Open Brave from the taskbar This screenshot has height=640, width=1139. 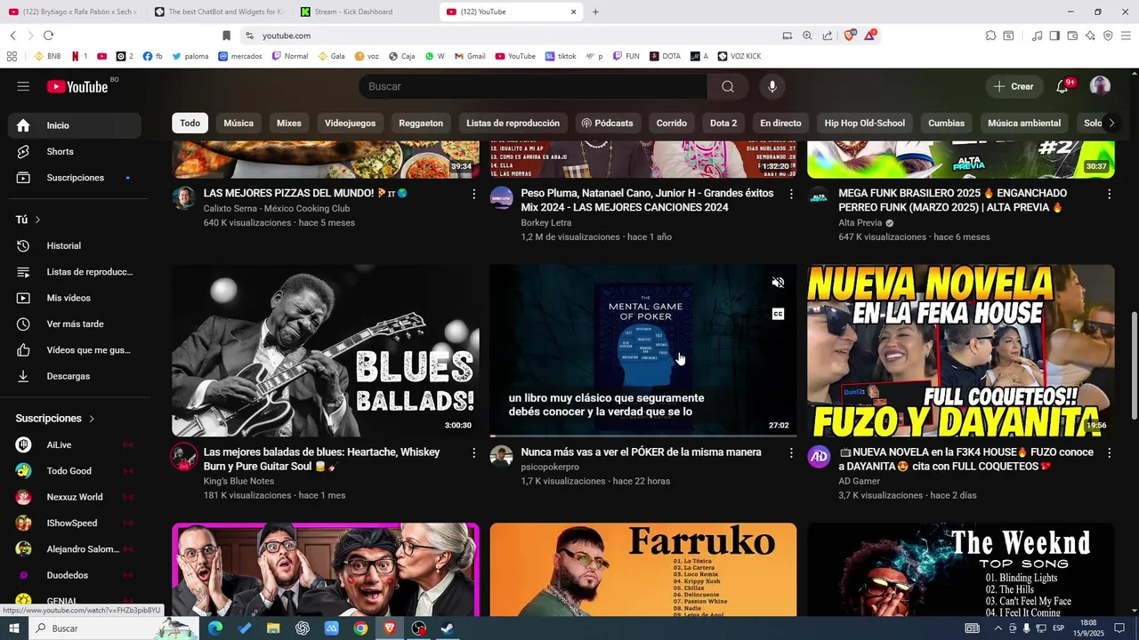click(x=390, y=628)
